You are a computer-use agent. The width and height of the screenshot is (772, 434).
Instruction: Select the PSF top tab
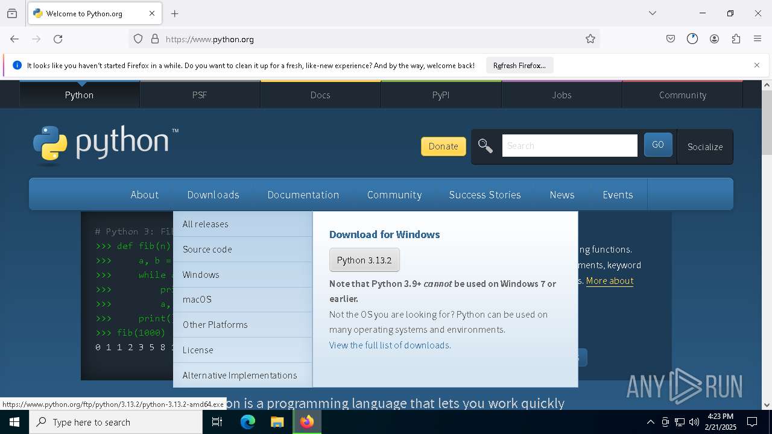(200, 95)
